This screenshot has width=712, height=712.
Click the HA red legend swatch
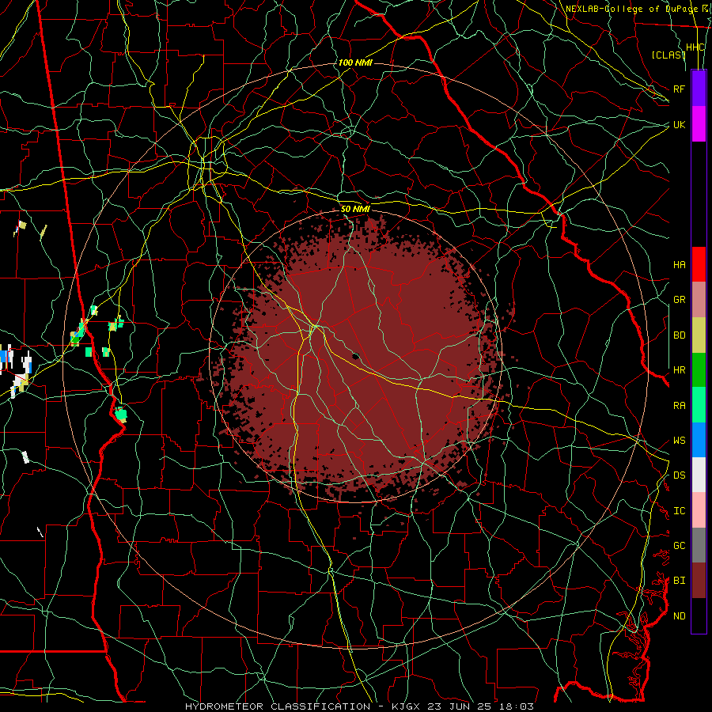(699, 264)
